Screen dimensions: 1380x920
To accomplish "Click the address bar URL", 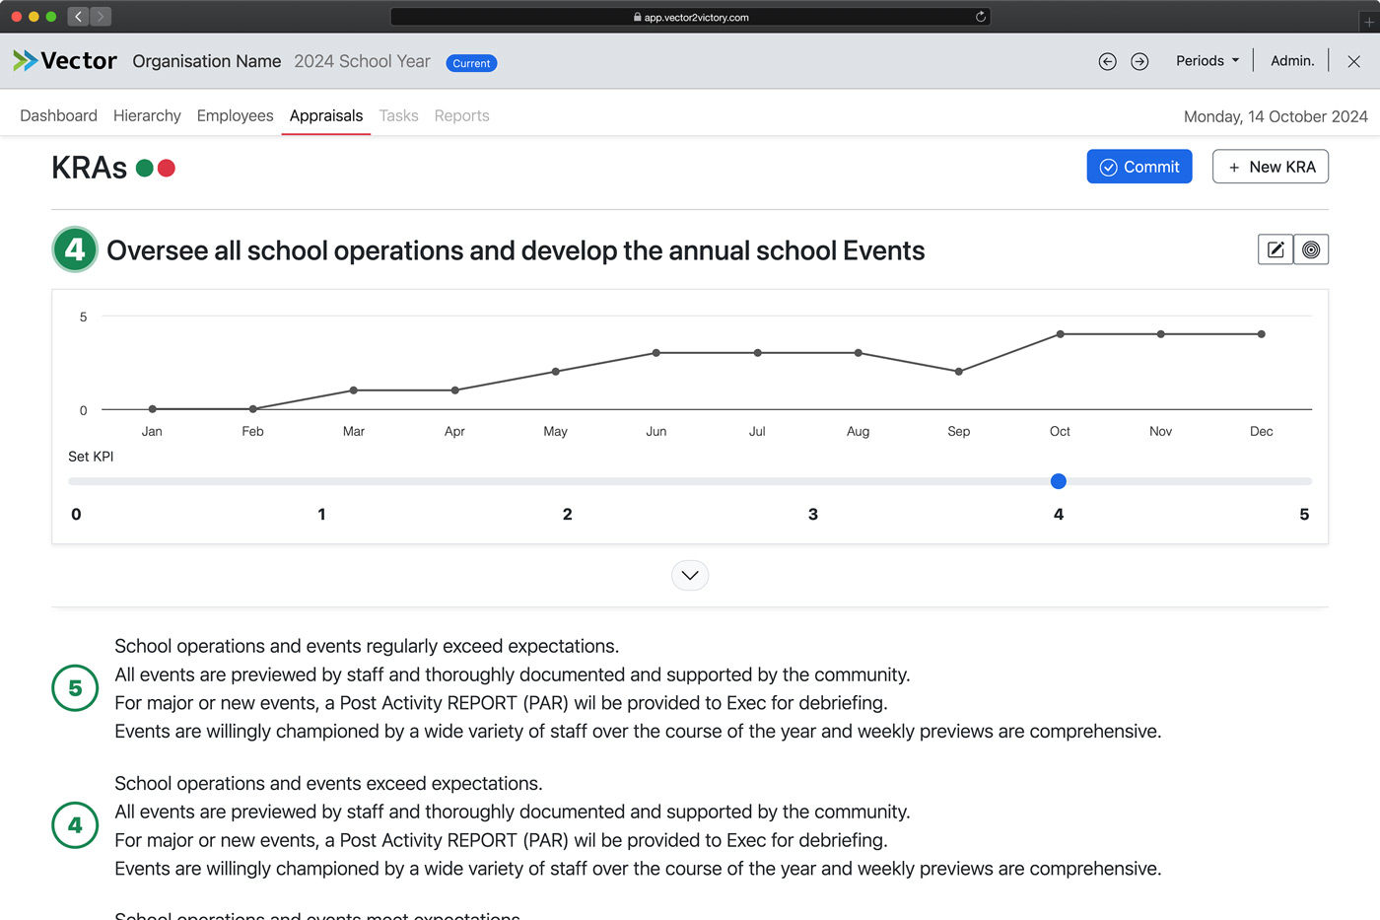I will [691, 17].
